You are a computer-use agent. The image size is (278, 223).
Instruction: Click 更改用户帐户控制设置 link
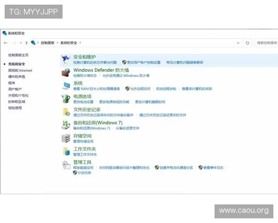144,62
